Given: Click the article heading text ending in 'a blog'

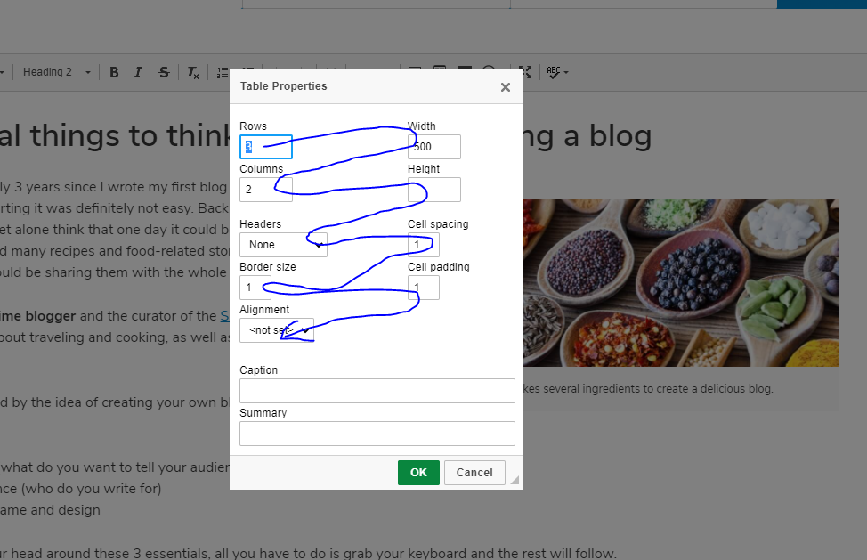Looking at the screenshot, I should (x=587, y=136).
